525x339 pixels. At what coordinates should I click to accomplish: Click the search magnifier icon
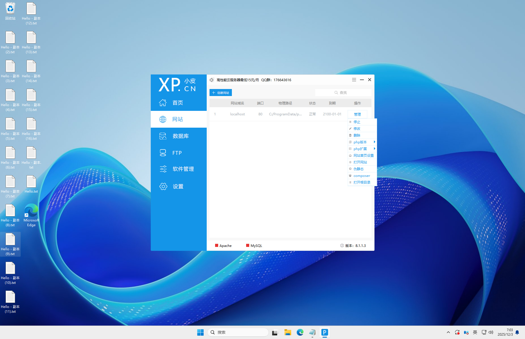[336, 93]
